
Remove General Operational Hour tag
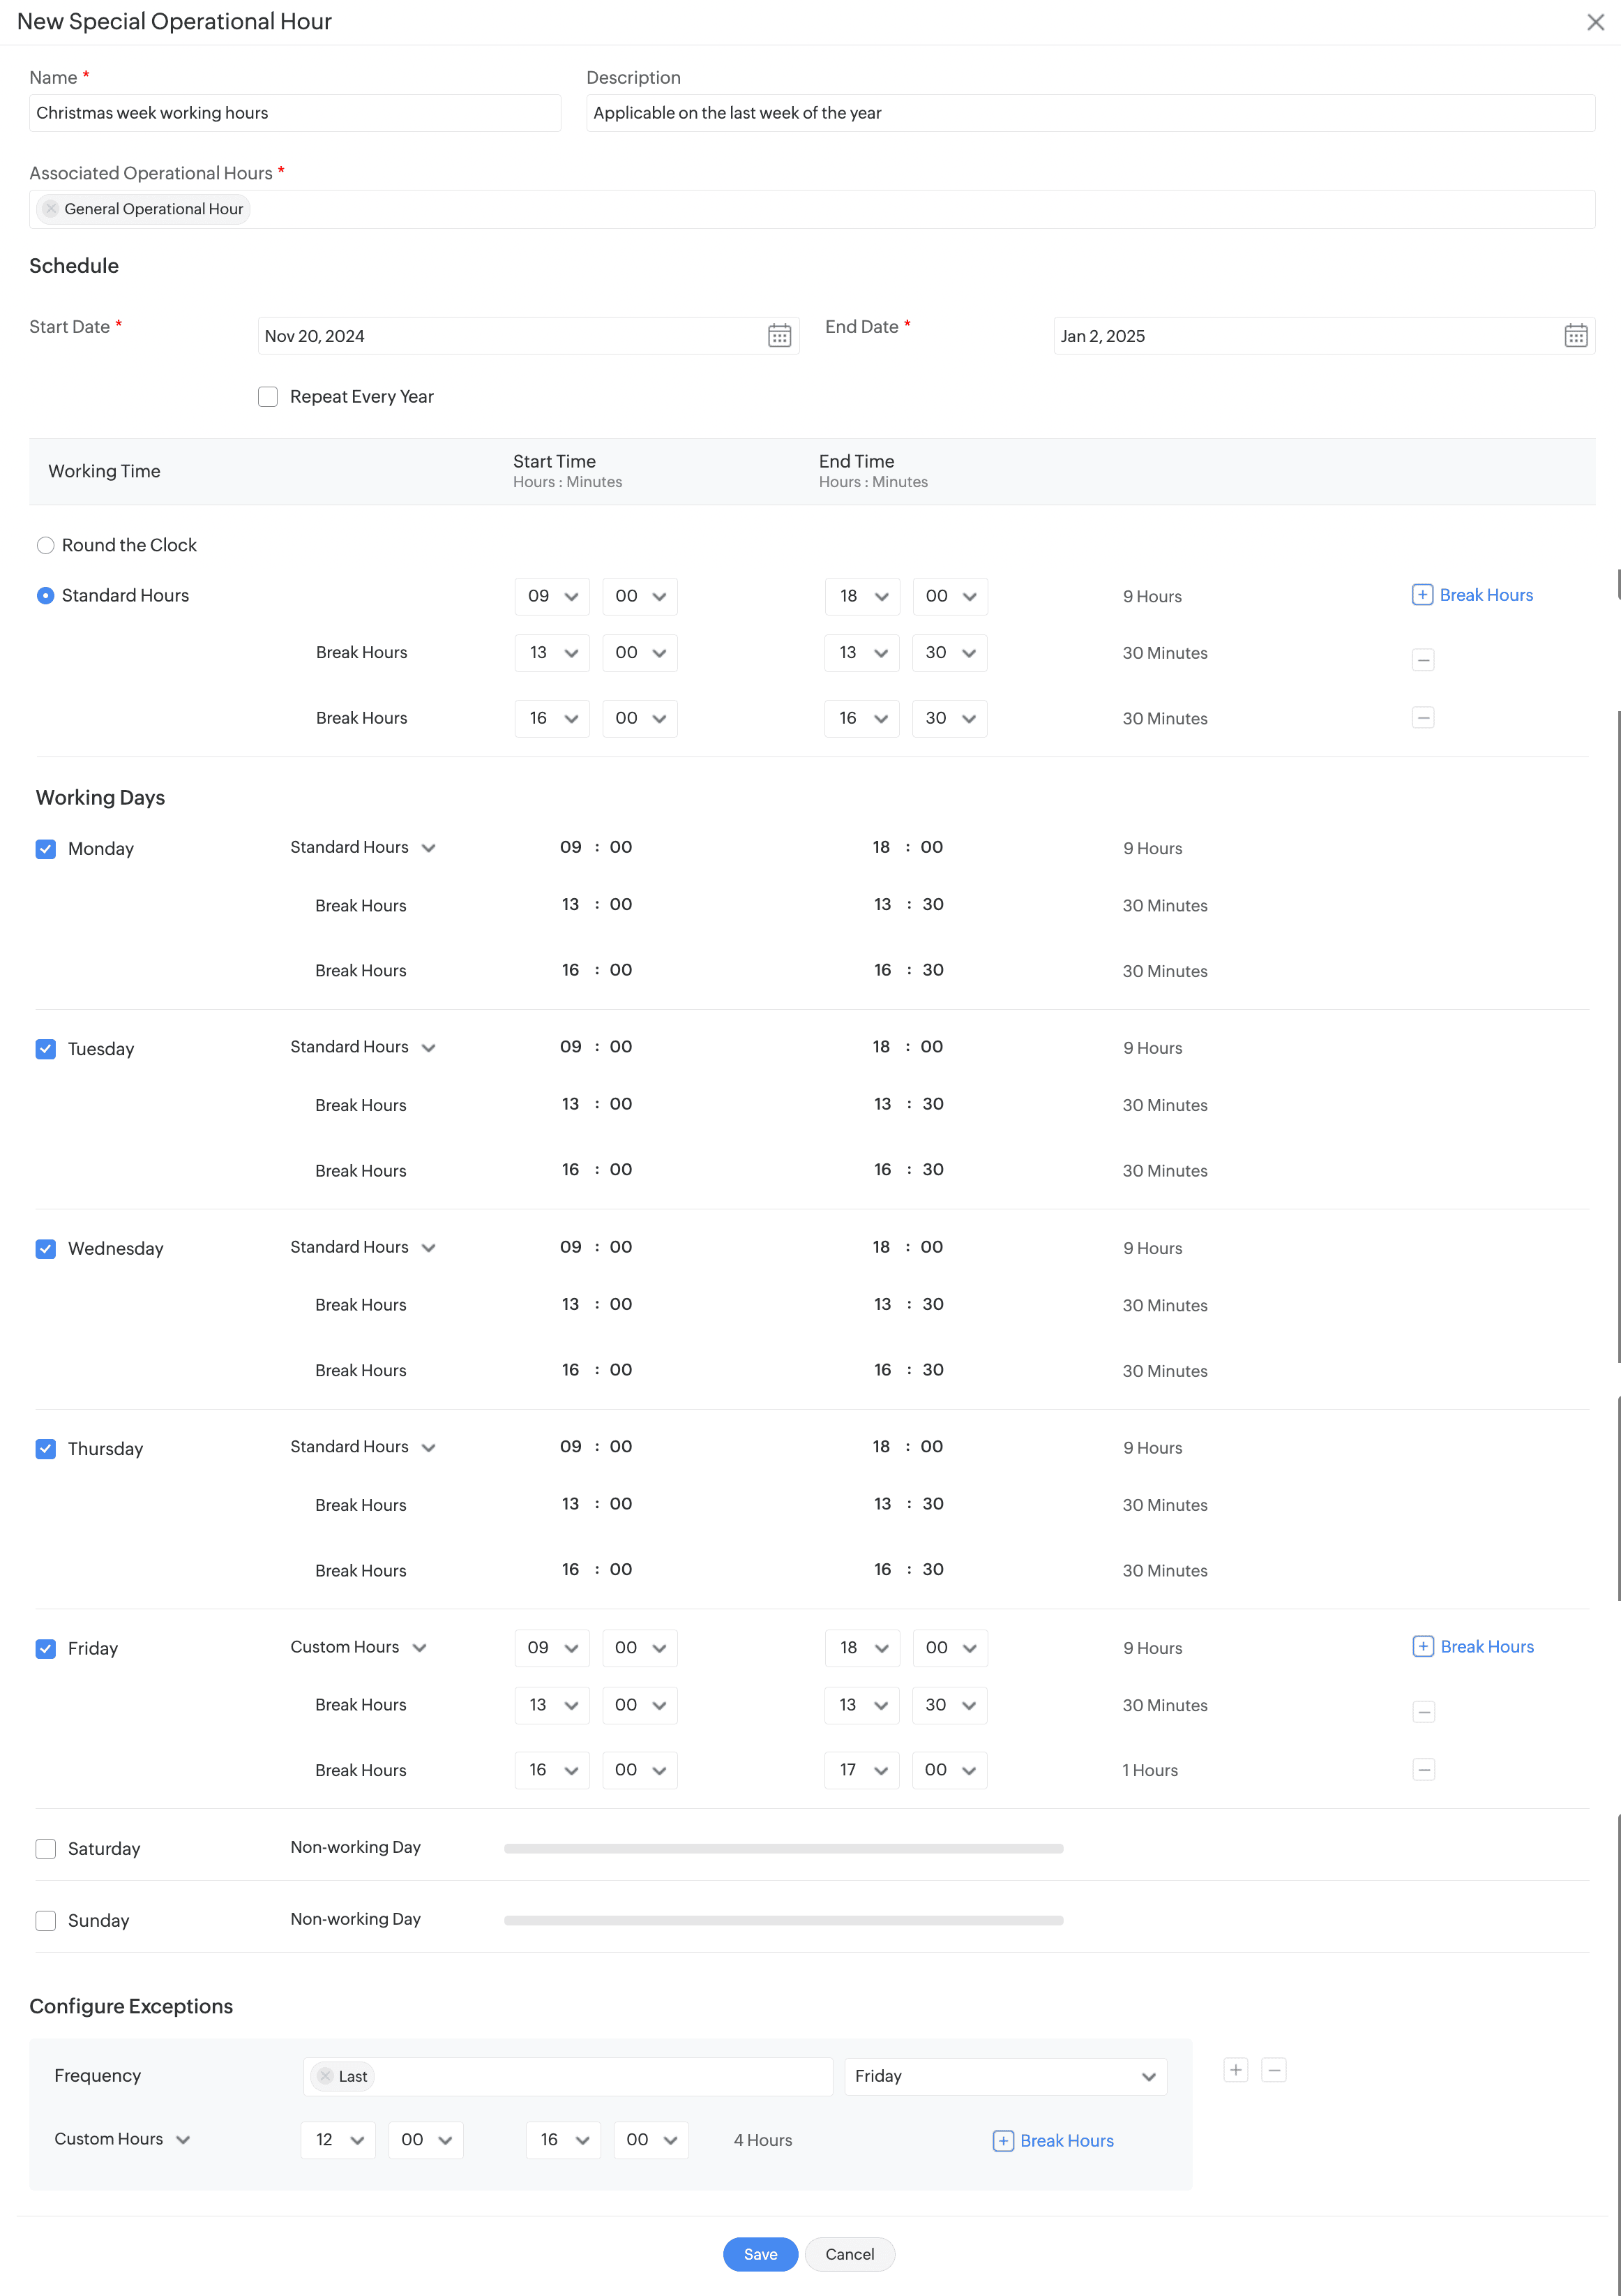tap(51, 209)
